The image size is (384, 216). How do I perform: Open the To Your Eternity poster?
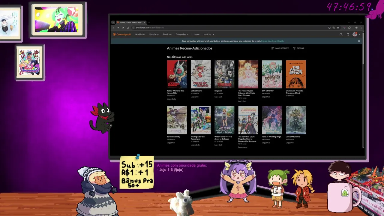coord(177,120)
